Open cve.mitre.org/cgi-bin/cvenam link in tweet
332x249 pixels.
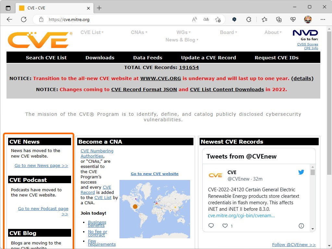click(x=241, y=216)
